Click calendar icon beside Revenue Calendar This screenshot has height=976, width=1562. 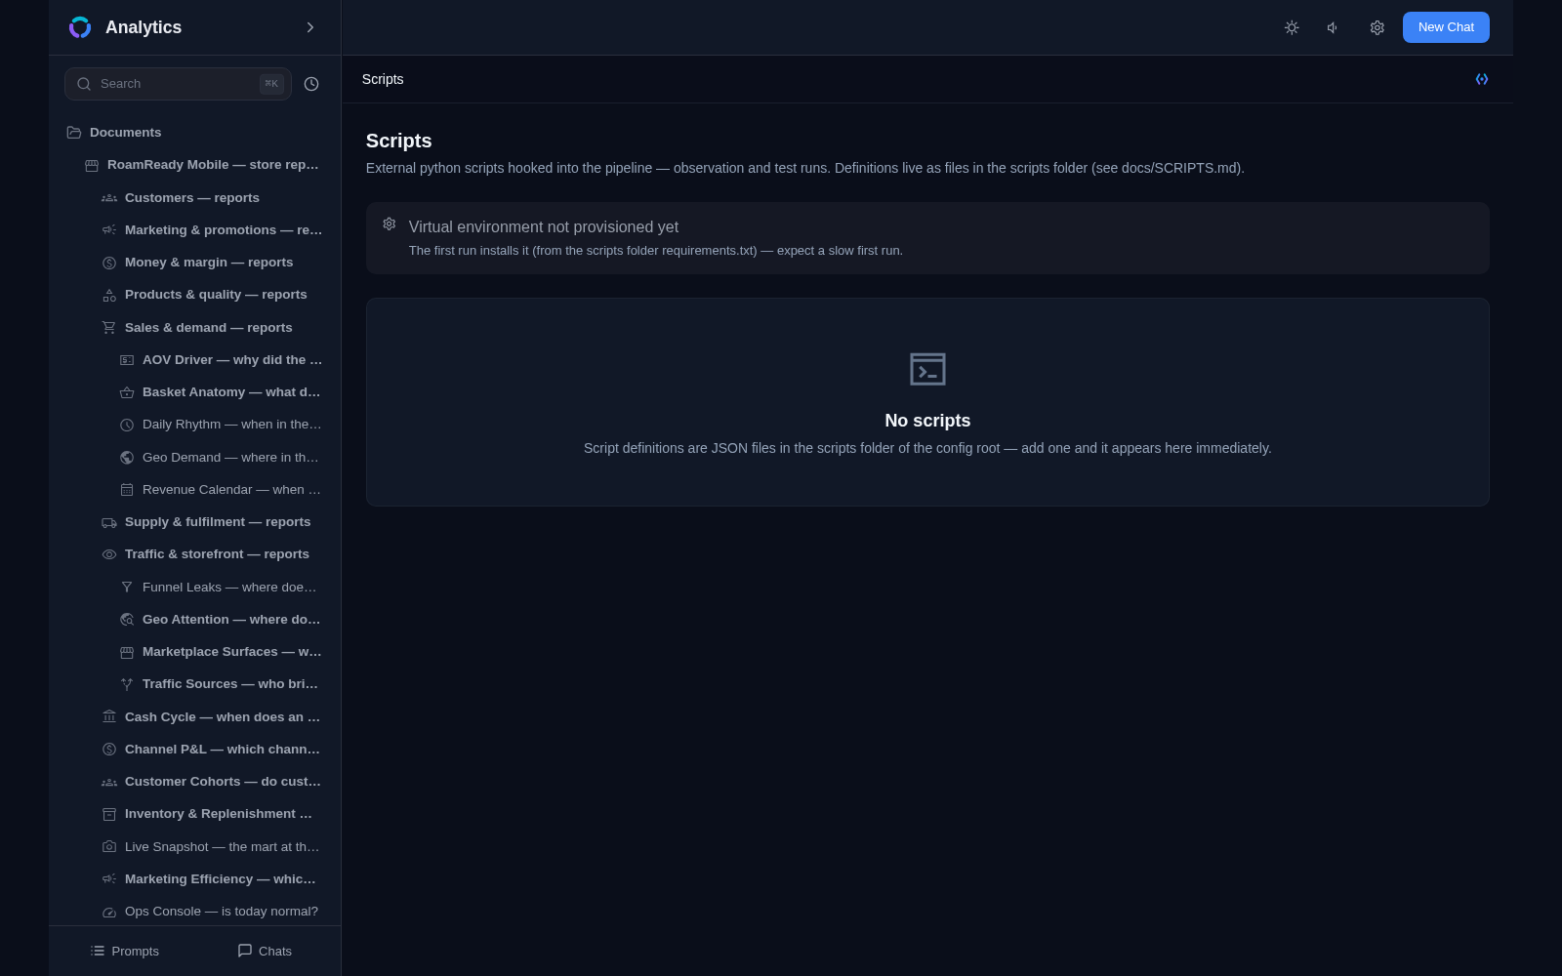coord(127,490)
